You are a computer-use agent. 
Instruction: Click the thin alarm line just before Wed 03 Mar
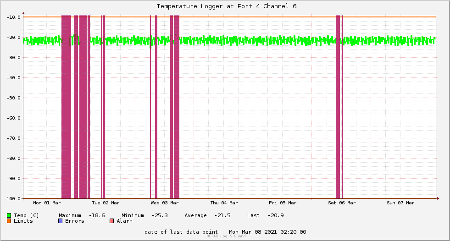click(150, 107)
